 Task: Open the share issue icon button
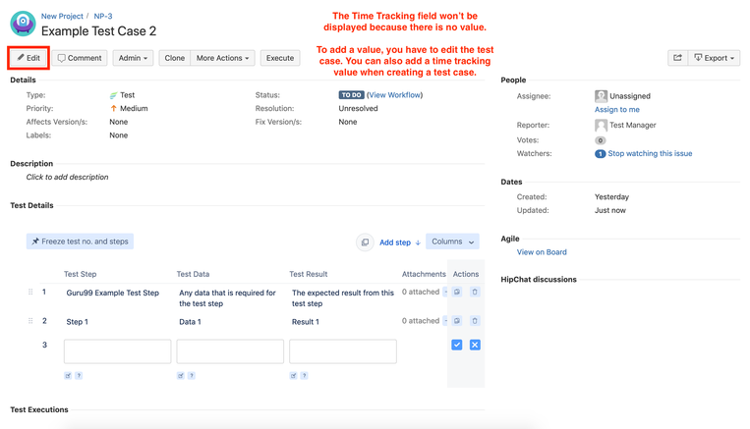click(677, 58)
